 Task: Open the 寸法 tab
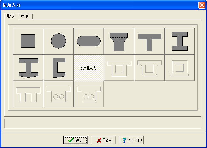26,17
